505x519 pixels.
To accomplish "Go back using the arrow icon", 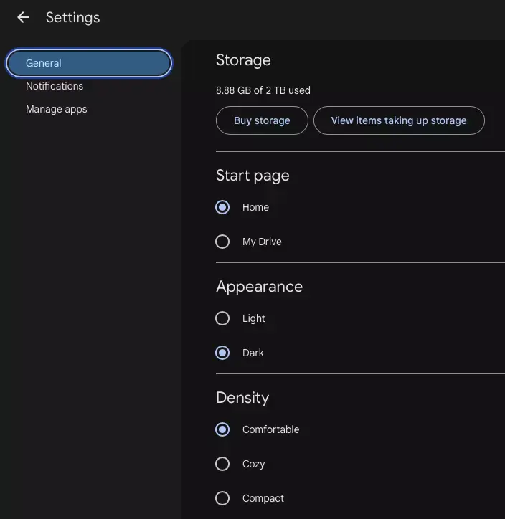I will (23, 17).
